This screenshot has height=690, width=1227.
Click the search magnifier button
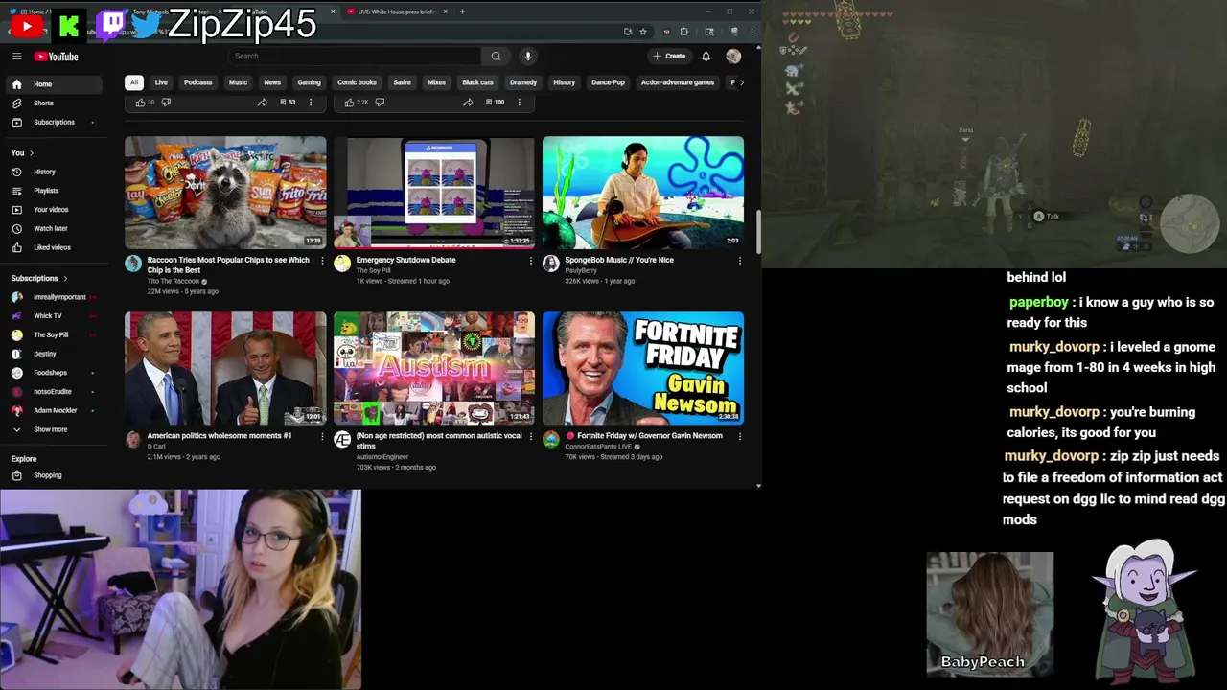pyautogui.click(x=496, y=57)
